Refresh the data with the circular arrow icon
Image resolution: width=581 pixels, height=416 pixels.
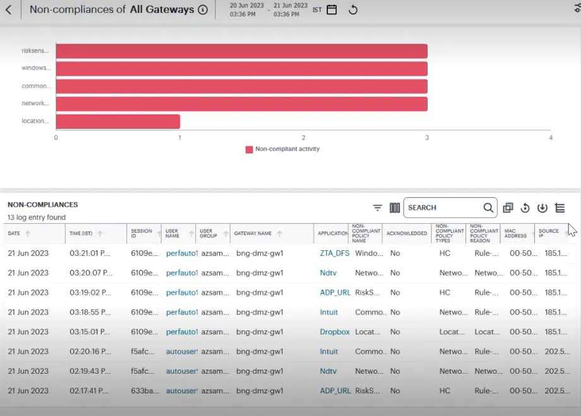click(353, 9)
